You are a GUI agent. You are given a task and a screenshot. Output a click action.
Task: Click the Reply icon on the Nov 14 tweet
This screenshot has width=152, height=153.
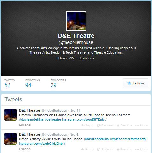point(83,125)
